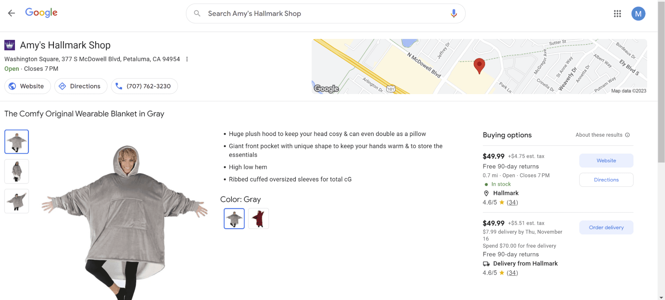The image size is (665, 300).
Task: Click the Order delivery button
Action: [606, 227]
